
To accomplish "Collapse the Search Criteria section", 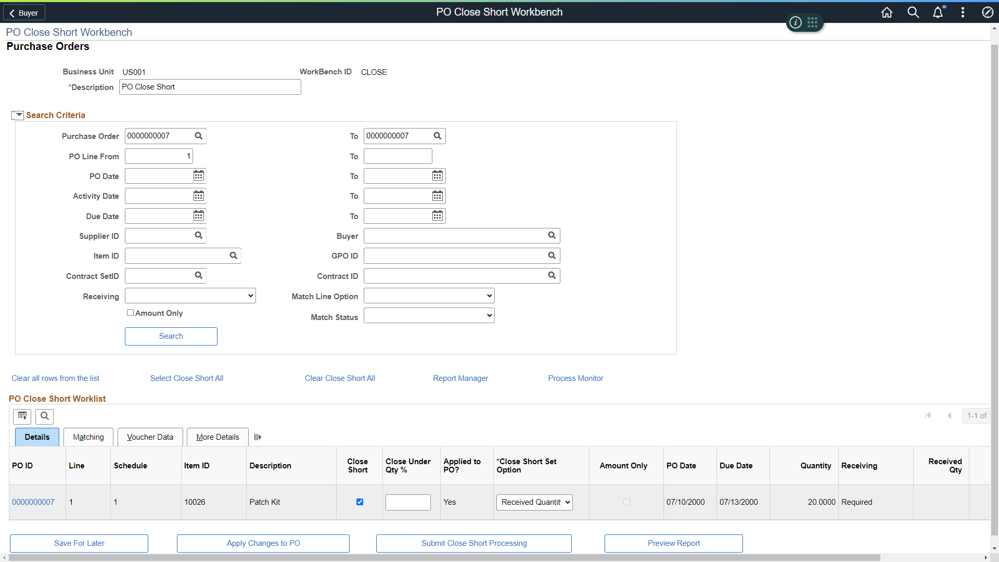I will (18, 115).
